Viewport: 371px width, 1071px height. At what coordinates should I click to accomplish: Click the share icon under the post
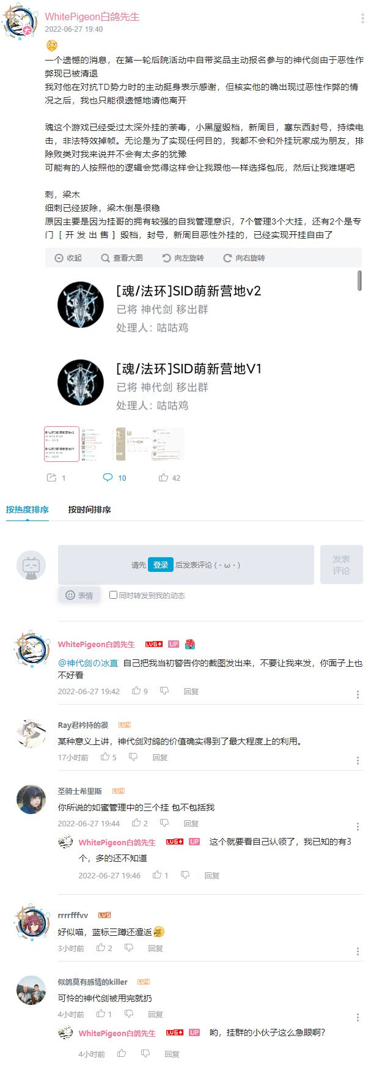click(x=52, y=478)
